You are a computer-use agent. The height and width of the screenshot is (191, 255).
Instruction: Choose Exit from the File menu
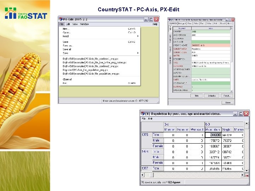100,83
